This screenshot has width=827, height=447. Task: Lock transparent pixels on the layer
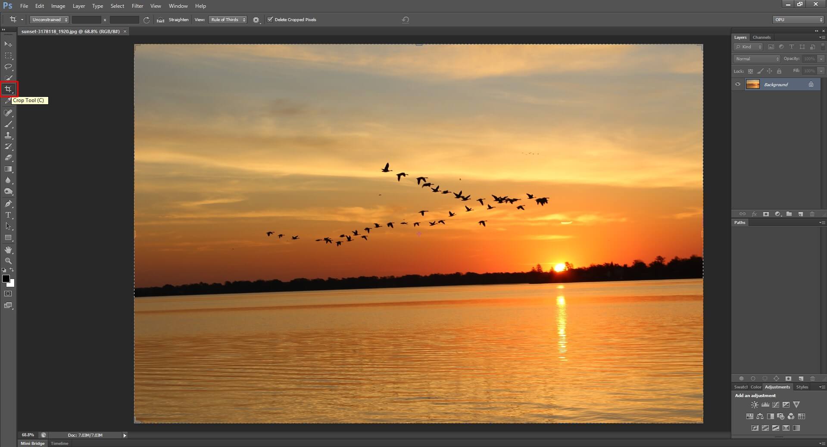click(751, 71)
